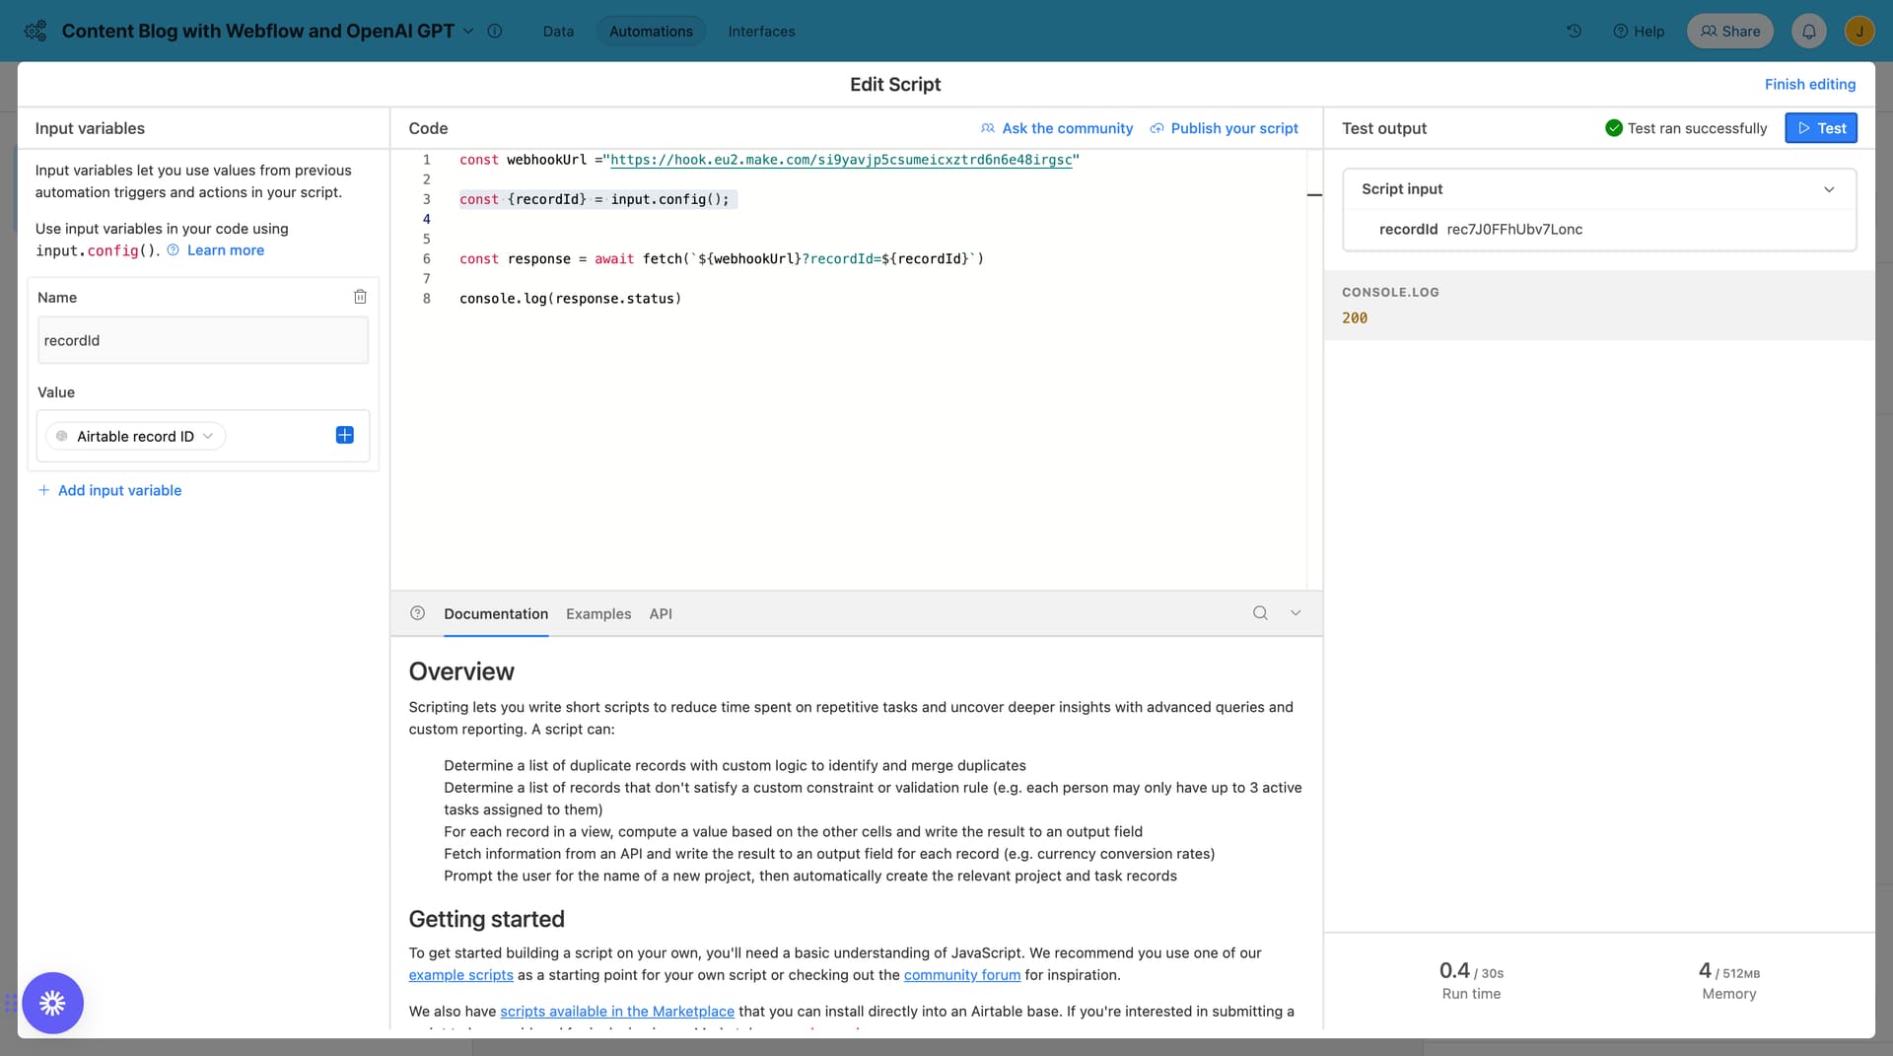
Task: Click code line 3 with input.config()
Action: coord(595,199)
